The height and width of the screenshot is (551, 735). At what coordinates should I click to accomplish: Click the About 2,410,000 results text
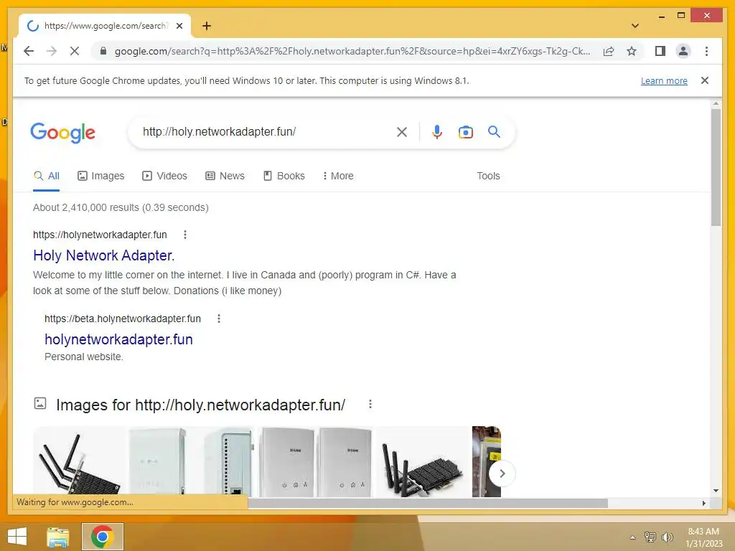click(x=121, y=207)
